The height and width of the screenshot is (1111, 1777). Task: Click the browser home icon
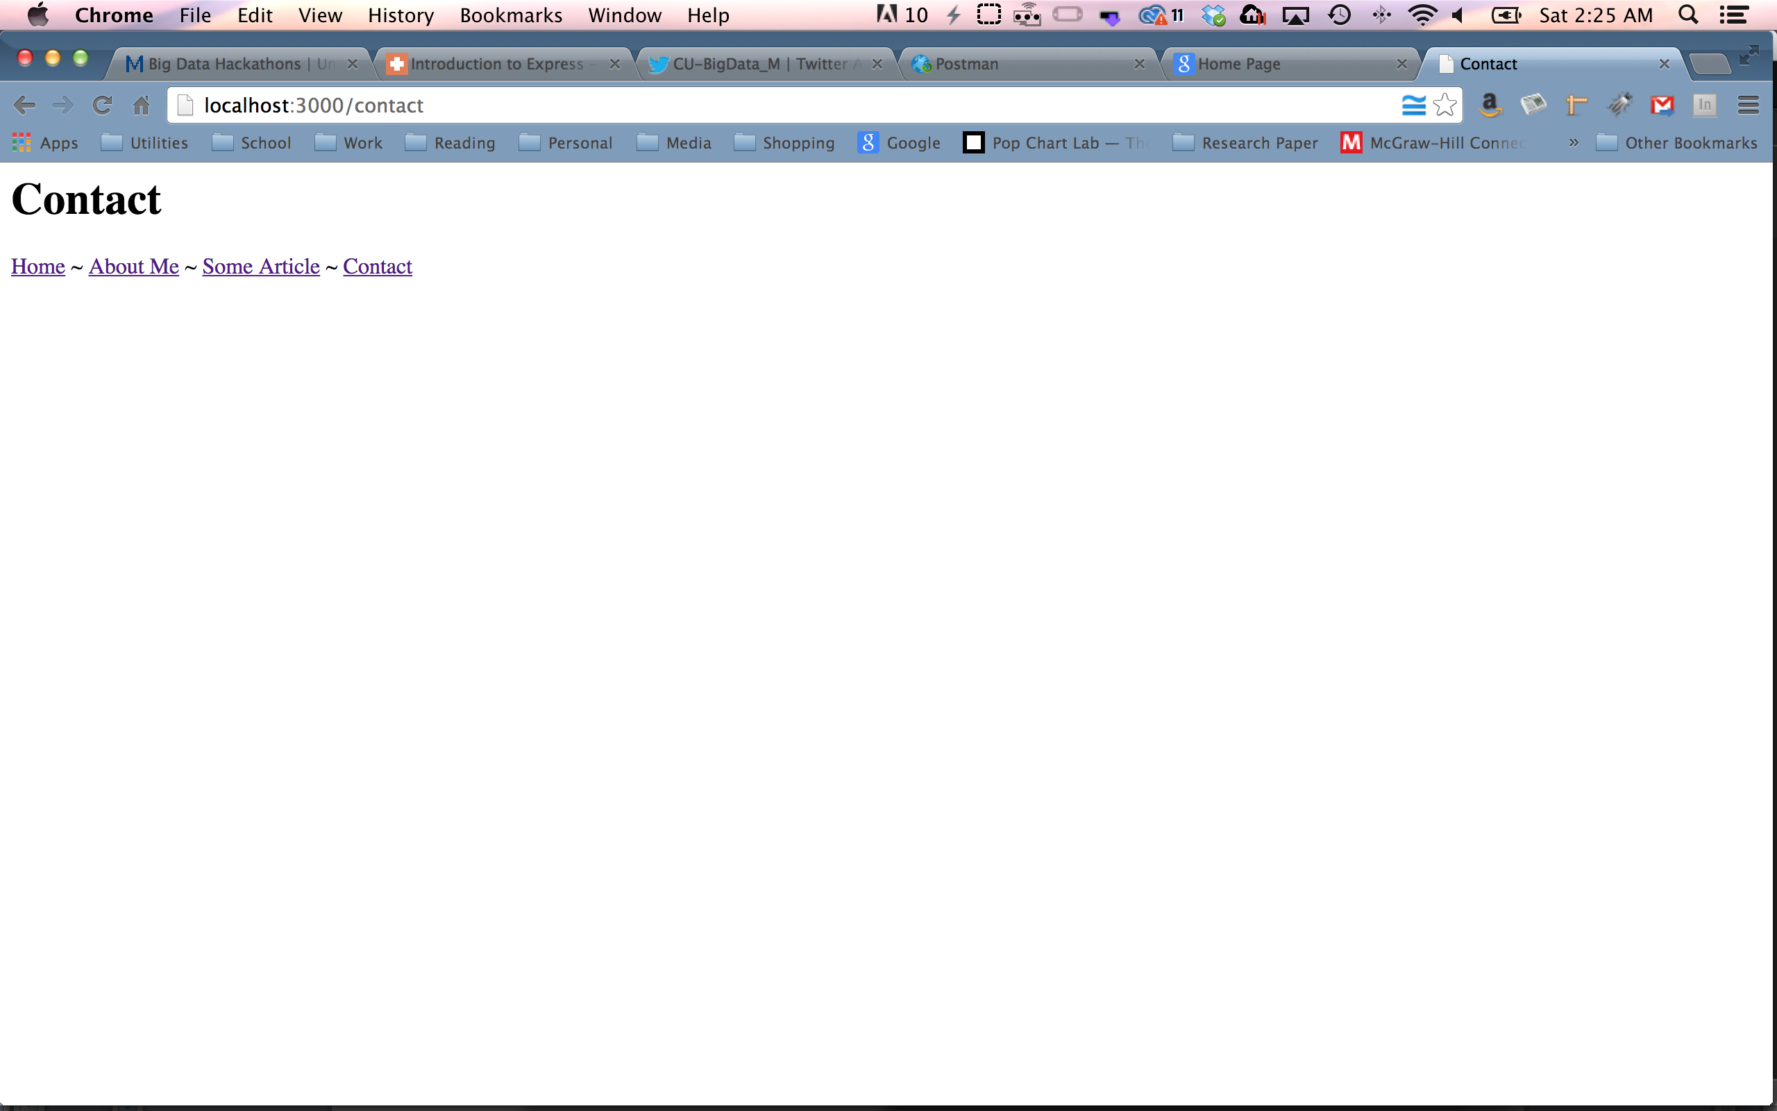tap(141, 105)
